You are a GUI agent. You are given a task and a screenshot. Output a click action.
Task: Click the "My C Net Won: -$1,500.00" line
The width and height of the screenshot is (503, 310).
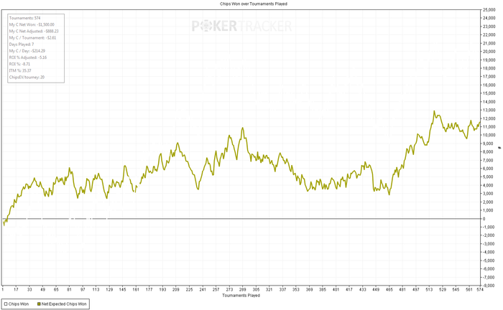pos(32,24)
